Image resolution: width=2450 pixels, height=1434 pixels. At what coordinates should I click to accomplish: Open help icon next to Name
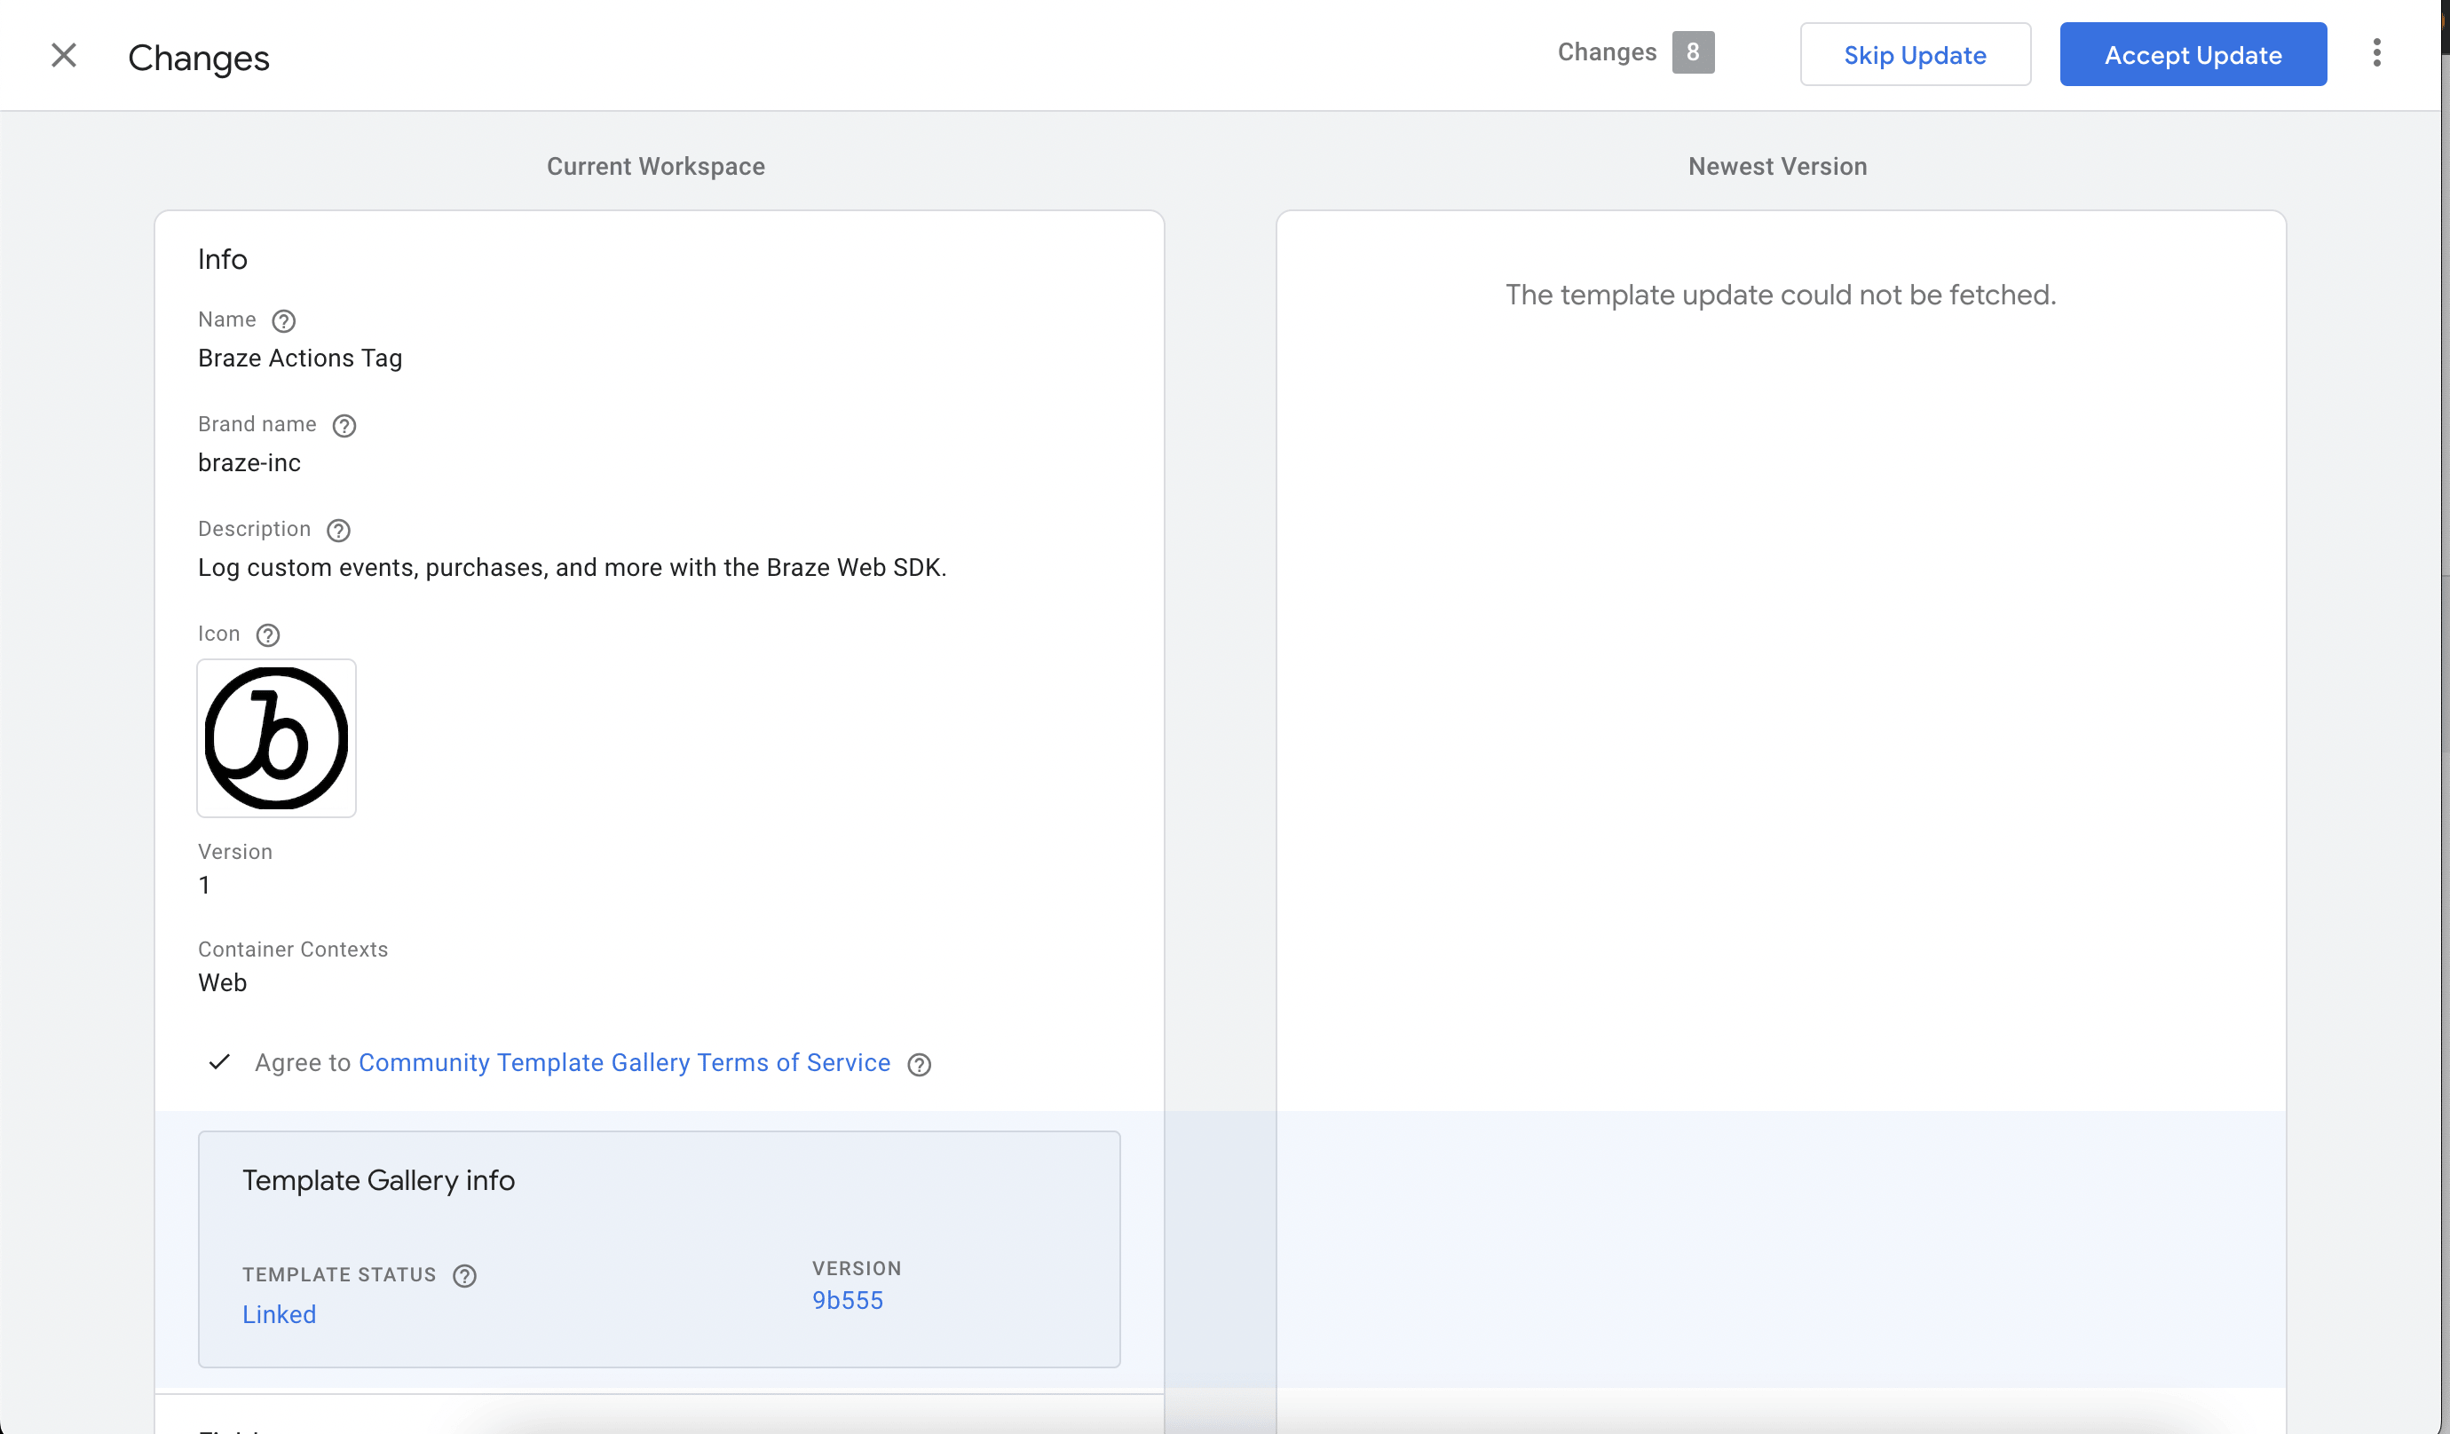[284, 321]
